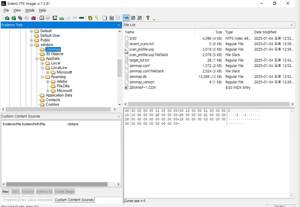Collapse the LocalLow folder node
Image resolution: width=300 pixels, height=207 pixels.
[43, 68]
